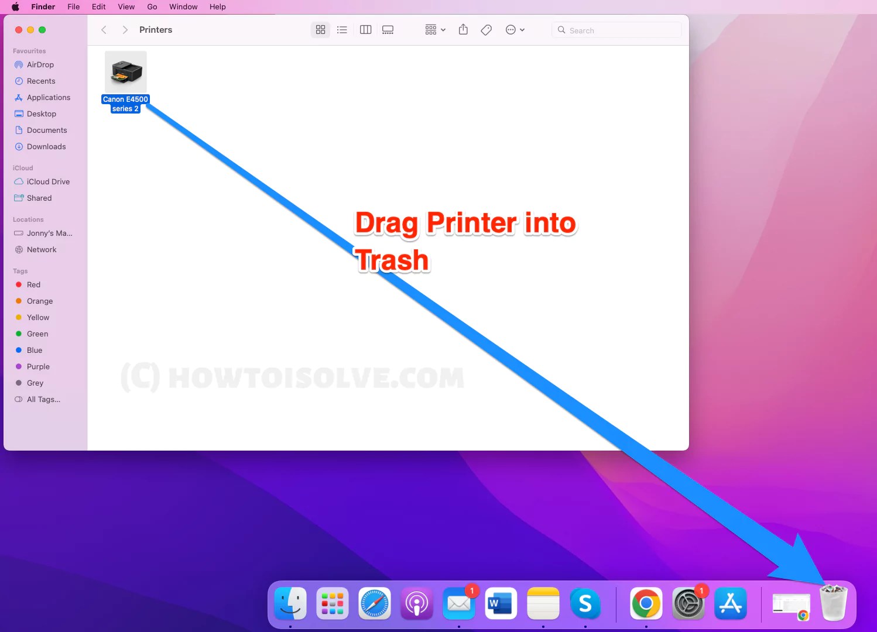Viewport: 877px width, 632px height.
Task: Select Network under Locations
Action: 41,249
